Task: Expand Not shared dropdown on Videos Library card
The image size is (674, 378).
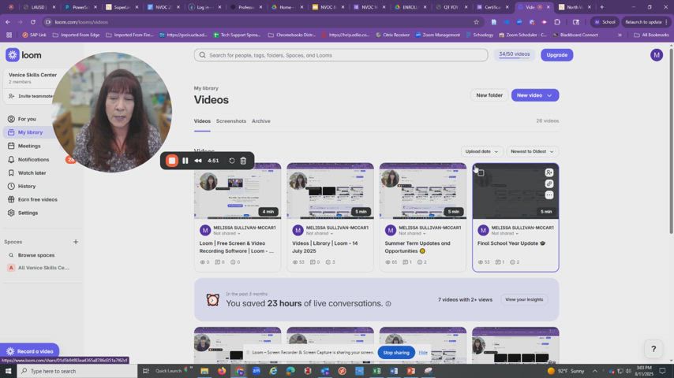Action: click(320, 233)
